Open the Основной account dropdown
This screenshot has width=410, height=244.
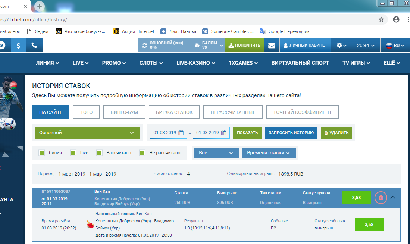(x=87, y=133)
